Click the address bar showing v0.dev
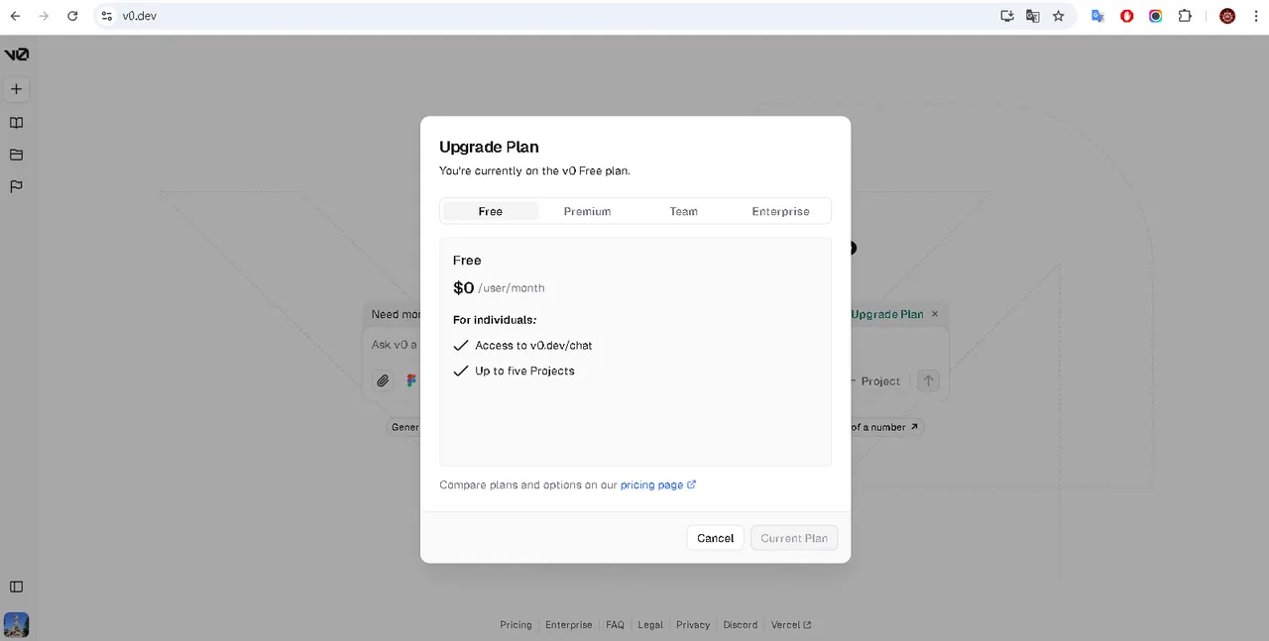Screen dimensions: 1269x641 pyautogui.click(x=545, y=16)
